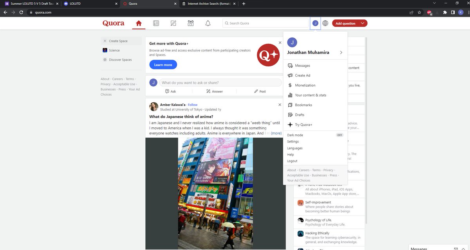Click the Quora logo

click(x=114, y=23)
